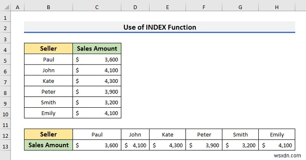Select cell C10 with $4,100

[97, 113]
